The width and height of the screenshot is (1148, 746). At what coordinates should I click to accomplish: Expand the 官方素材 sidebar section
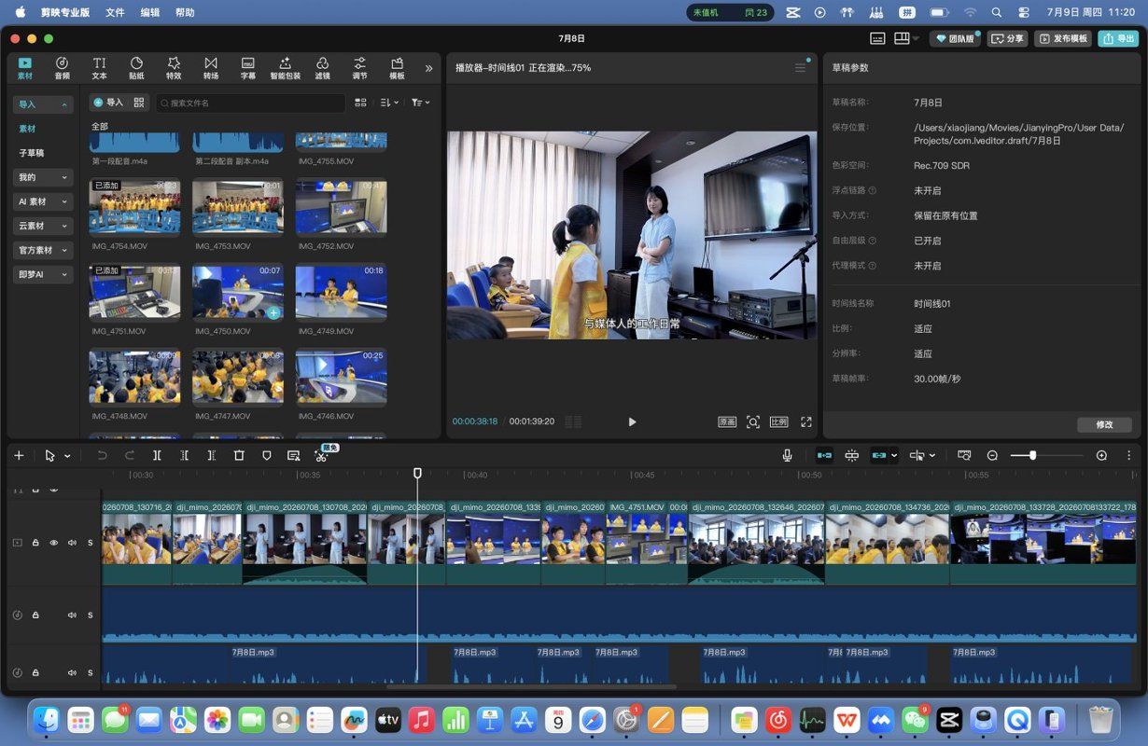point(43,250)
